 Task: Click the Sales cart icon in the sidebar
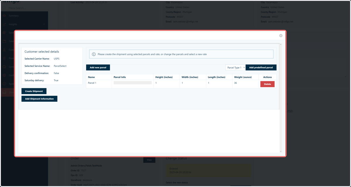(4, 33)
